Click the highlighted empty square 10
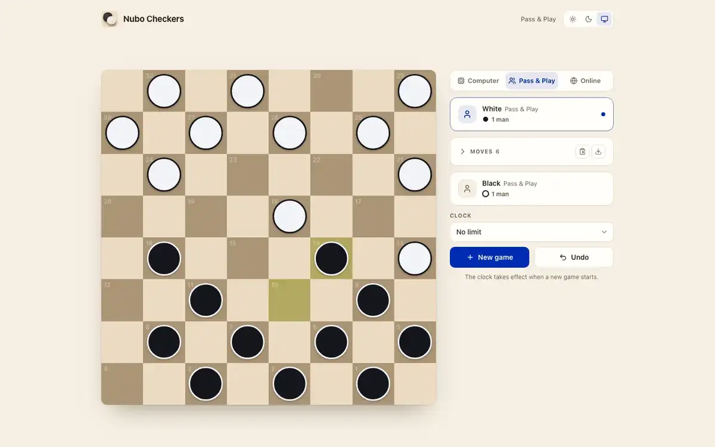 (x=290, y=300)
